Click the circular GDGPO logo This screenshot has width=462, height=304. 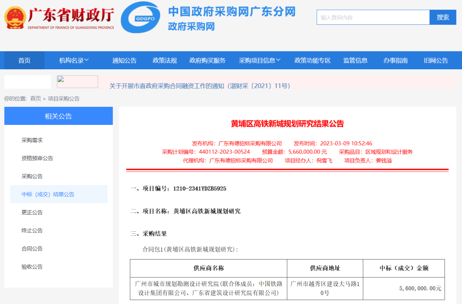pyautogui.click(x=142, y=18)
